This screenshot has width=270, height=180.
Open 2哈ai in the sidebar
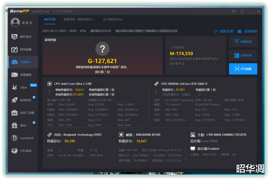(x=23, y=87)
